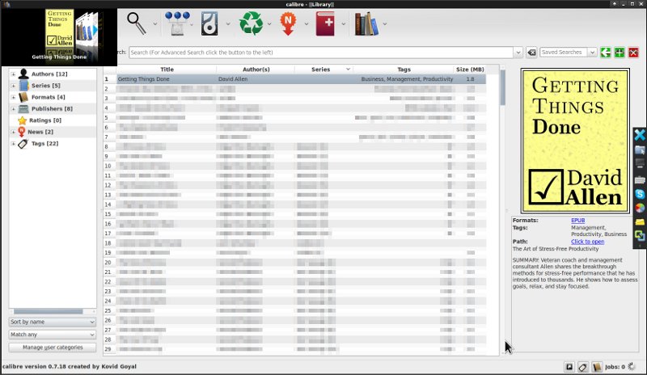Click the blue X icon in side dock
This screenshot has height=375, width=647.
(640, 135)
